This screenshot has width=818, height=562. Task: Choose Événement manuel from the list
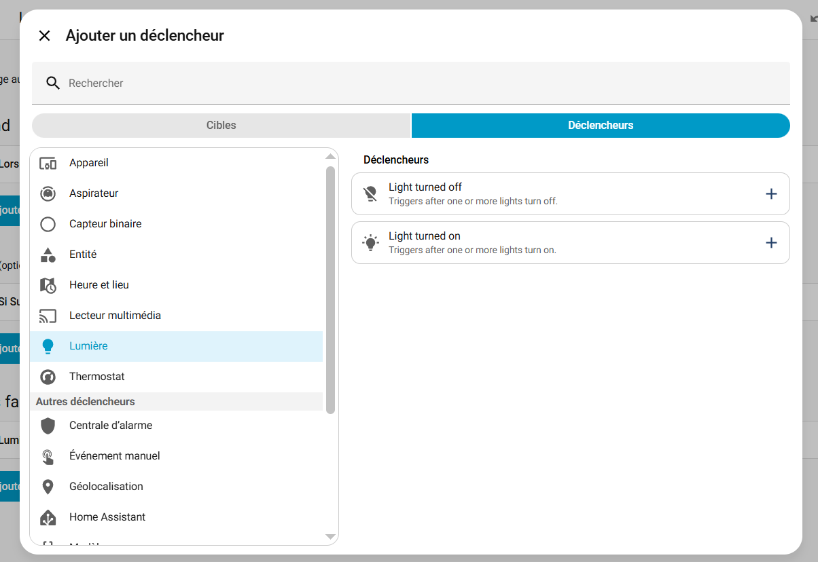point(115,456)
